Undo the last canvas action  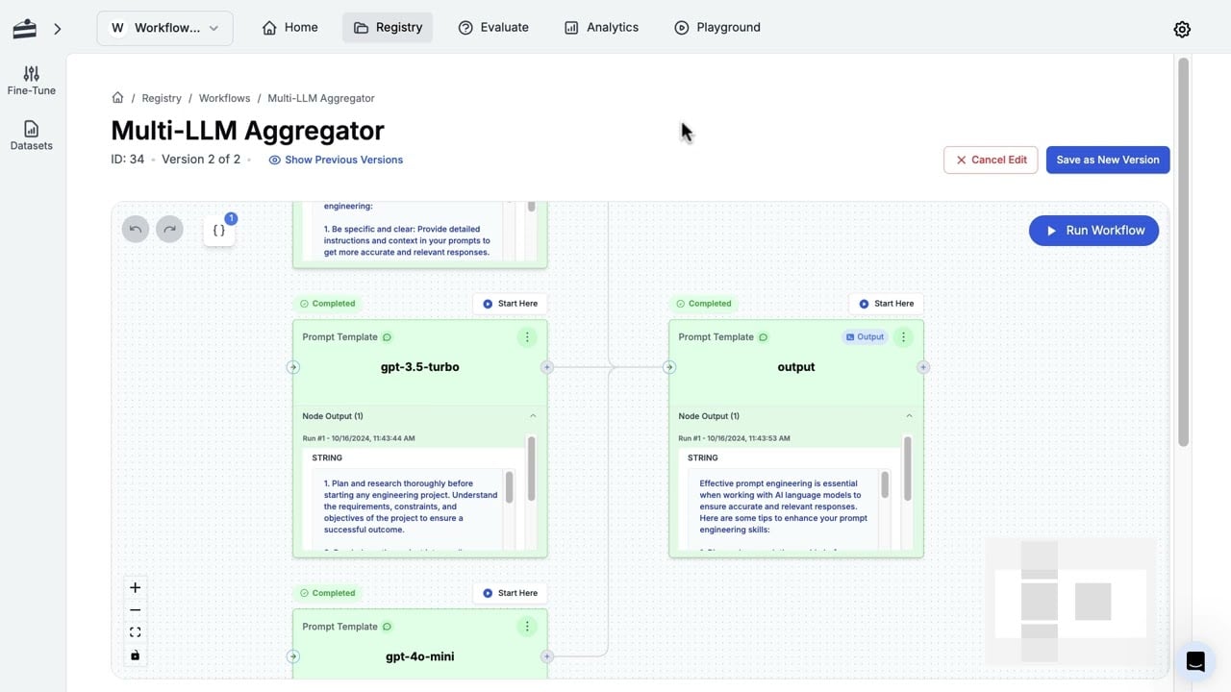click(x=136, y=229)
